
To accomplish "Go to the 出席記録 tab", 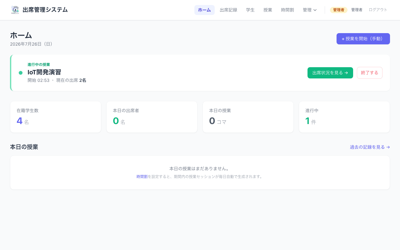I will coord(228,10).
